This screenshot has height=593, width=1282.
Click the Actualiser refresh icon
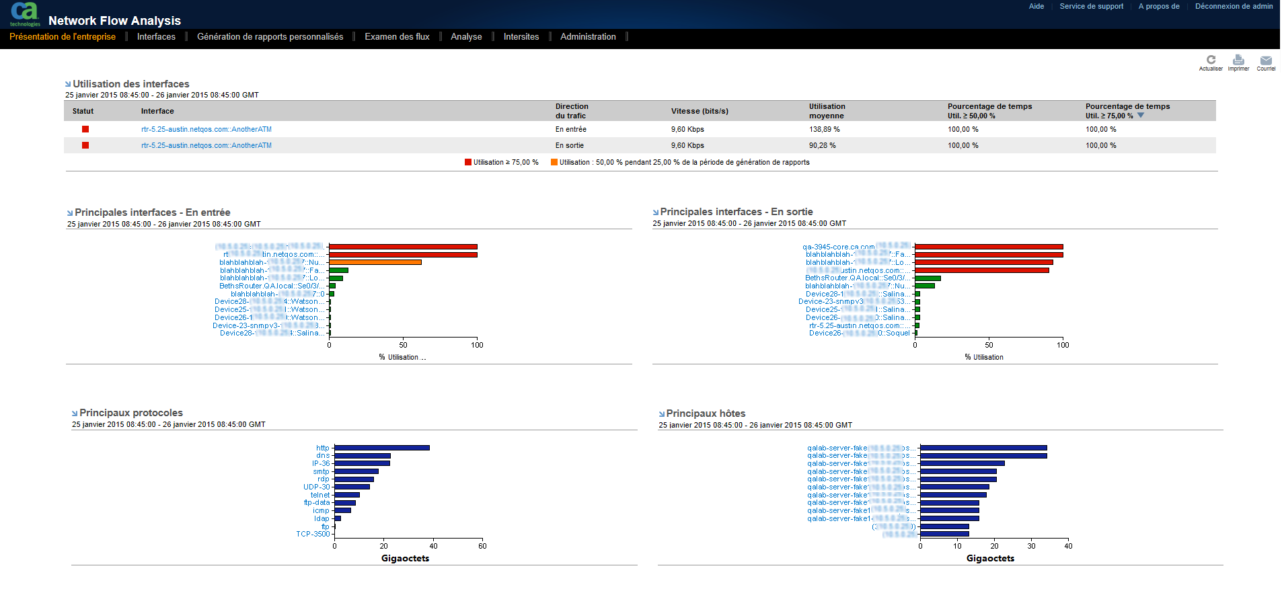pos(1211,61)
